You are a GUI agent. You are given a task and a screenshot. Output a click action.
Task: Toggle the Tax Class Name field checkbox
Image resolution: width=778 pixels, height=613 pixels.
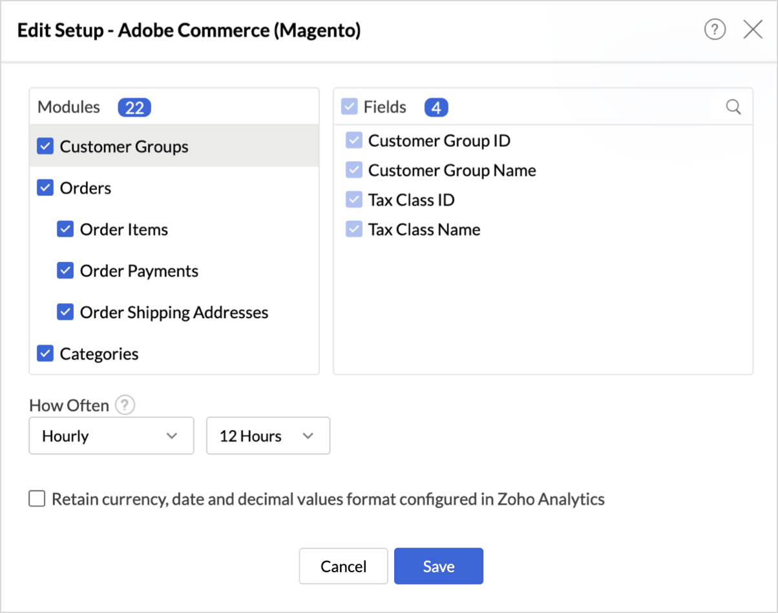353,230
